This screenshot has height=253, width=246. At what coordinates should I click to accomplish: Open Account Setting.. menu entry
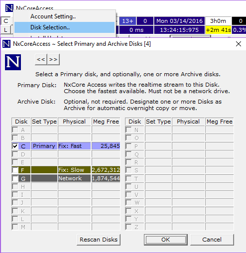(64, 16)
